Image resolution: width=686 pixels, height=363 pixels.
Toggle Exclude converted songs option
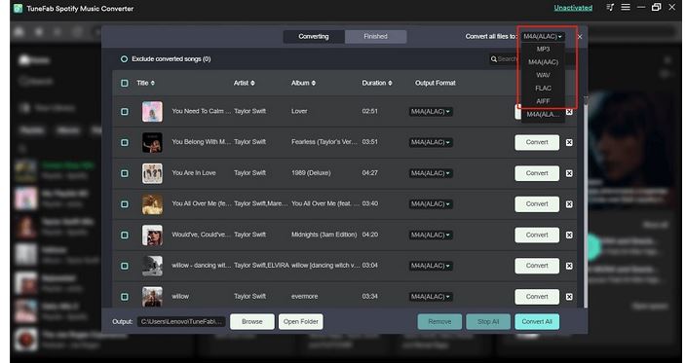click(x=125, y=59)
